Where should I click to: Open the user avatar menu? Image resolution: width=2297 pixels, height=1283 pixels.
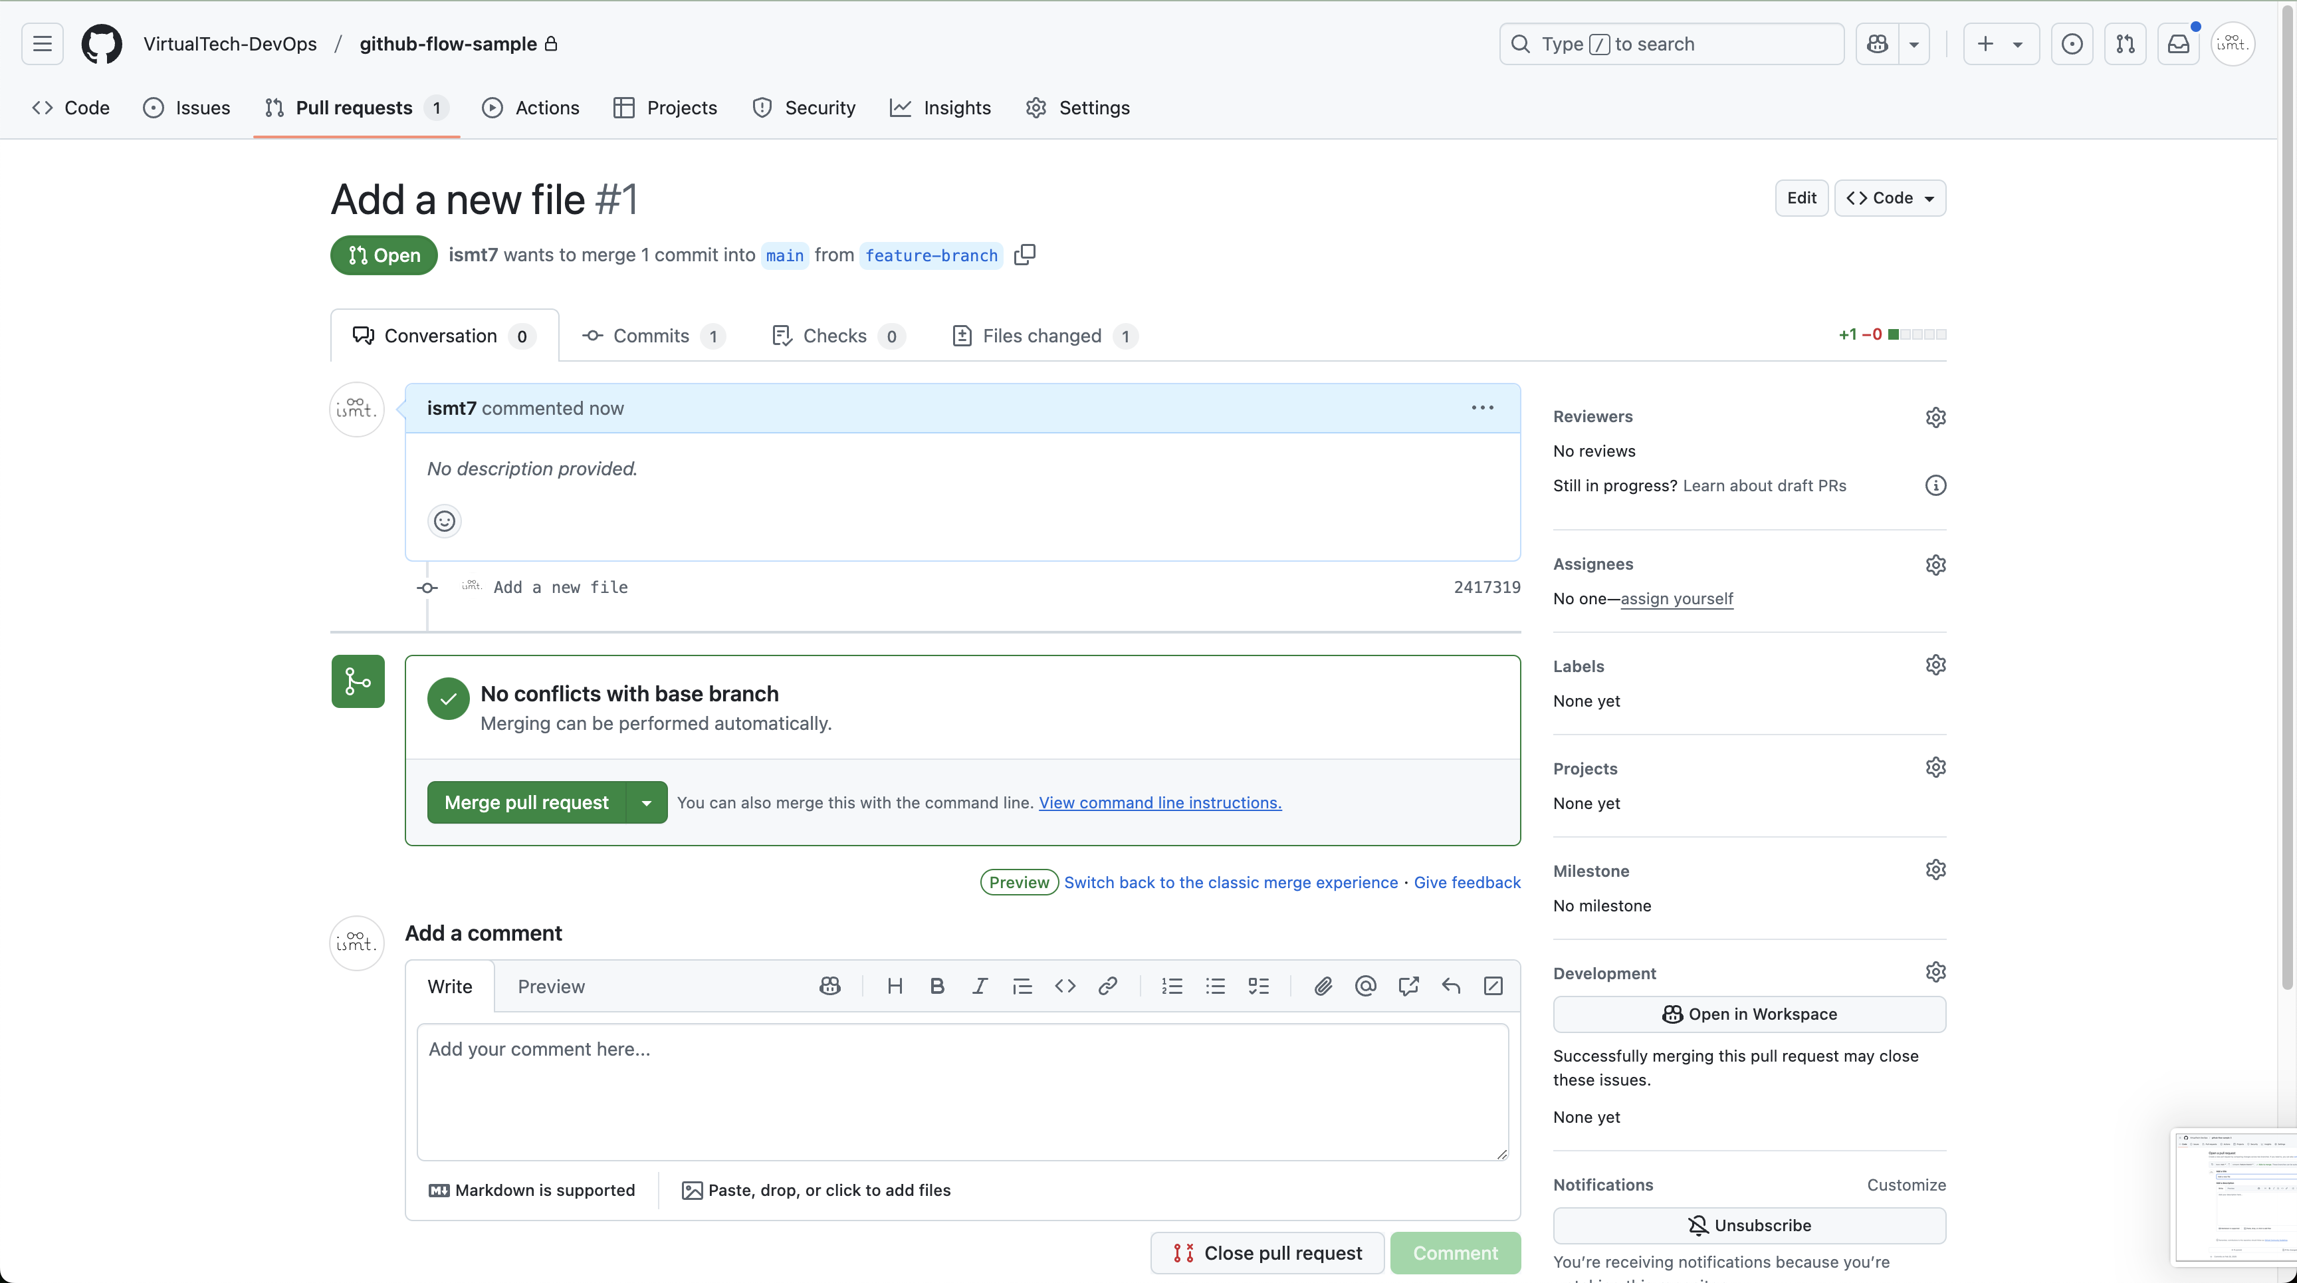click(x=2233, y=44)
